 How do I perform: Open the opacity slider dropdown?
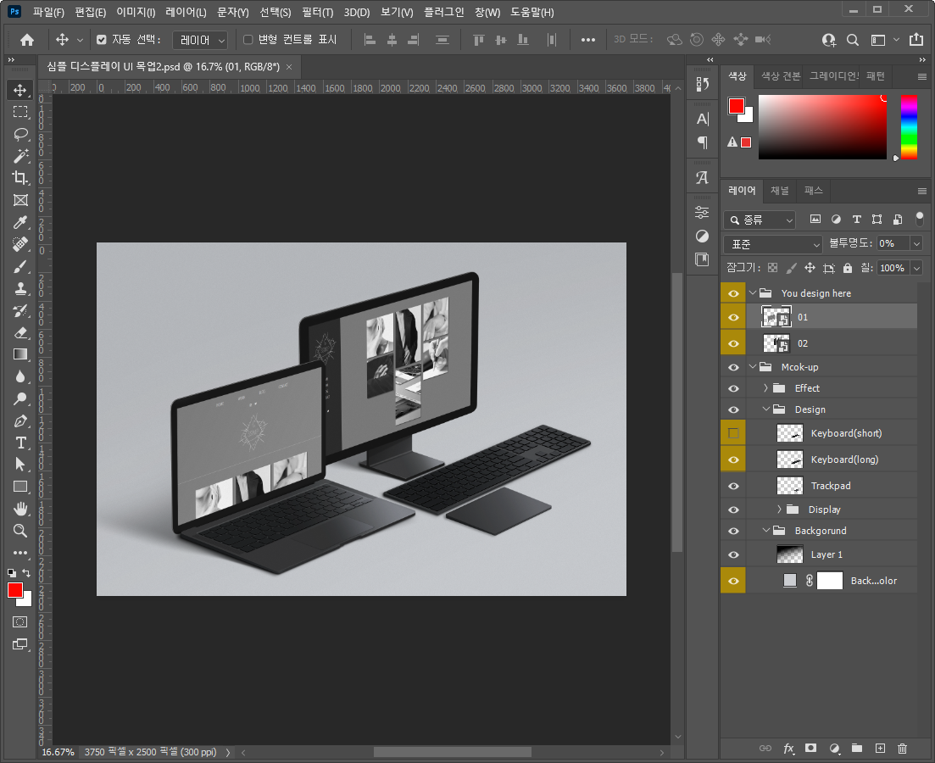(916, 243)
